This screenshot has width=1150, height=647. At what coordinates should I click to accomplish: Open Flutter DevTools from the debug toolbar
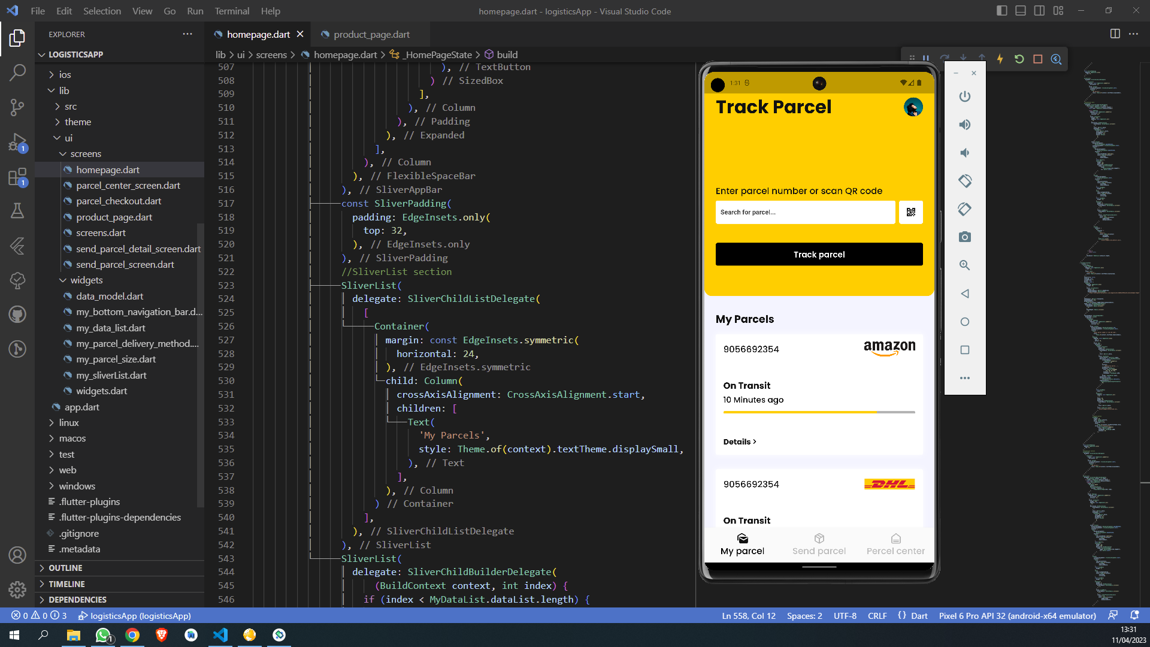click(x=1056, y=59)
